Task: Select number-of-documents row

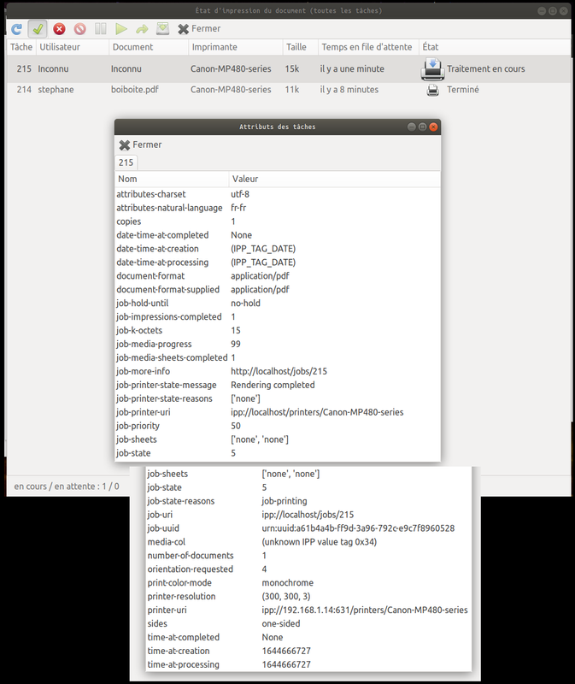Action: [x=308, y=556]
